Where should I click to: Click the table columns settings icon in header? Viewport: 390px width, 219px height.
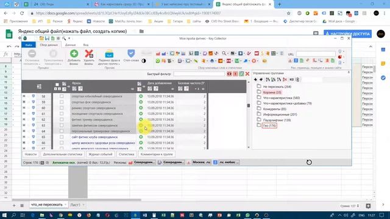39,86
